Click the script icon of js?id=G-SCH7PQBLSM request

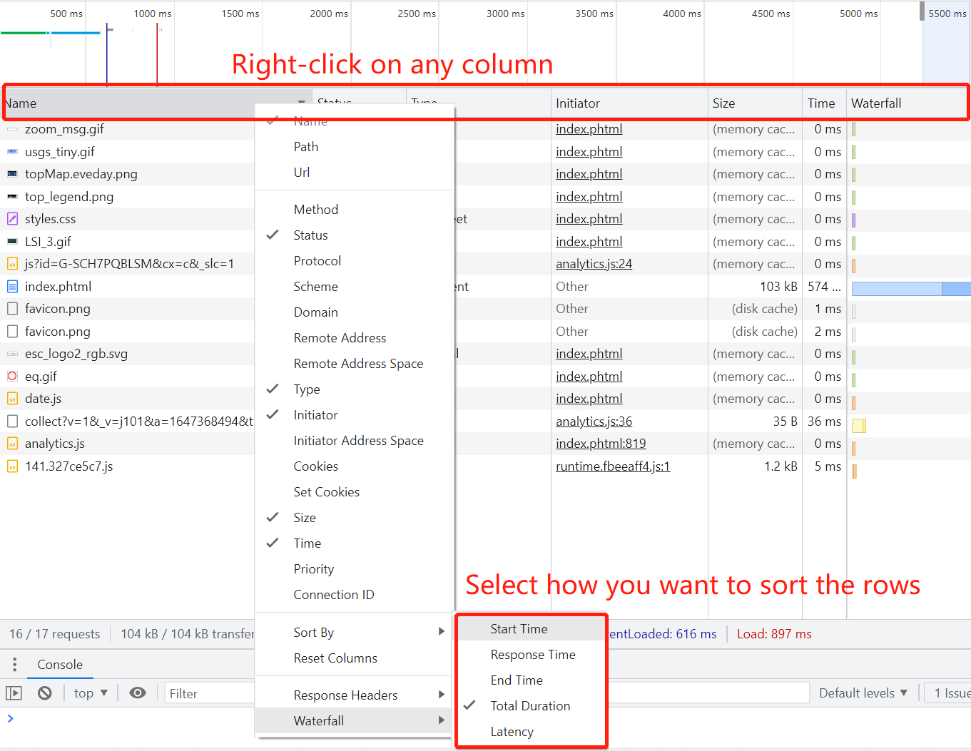click(x=12, y=264)
